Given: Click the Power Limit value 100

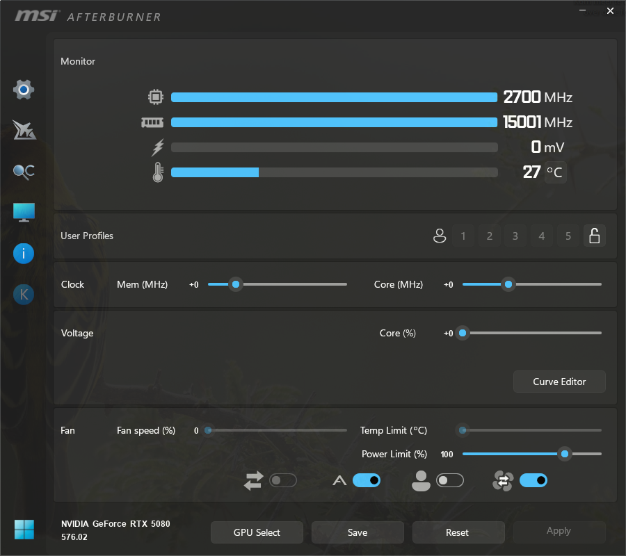Looking at the screenshot, I should (447, 455).
